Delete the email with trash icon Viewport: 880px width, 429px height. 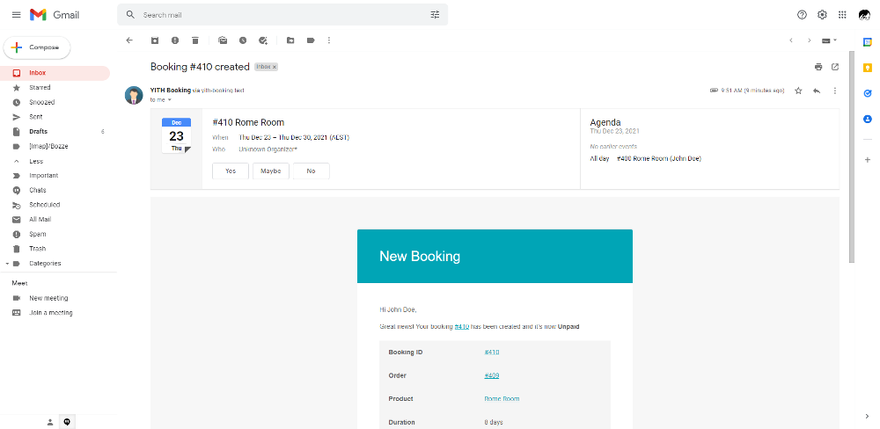pos(195,40)
